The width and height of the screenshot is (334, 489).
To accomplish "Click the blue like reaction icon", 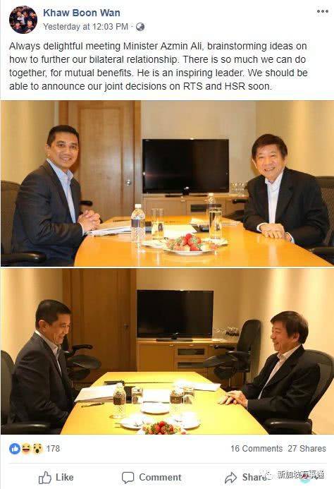I will point(15,449).
